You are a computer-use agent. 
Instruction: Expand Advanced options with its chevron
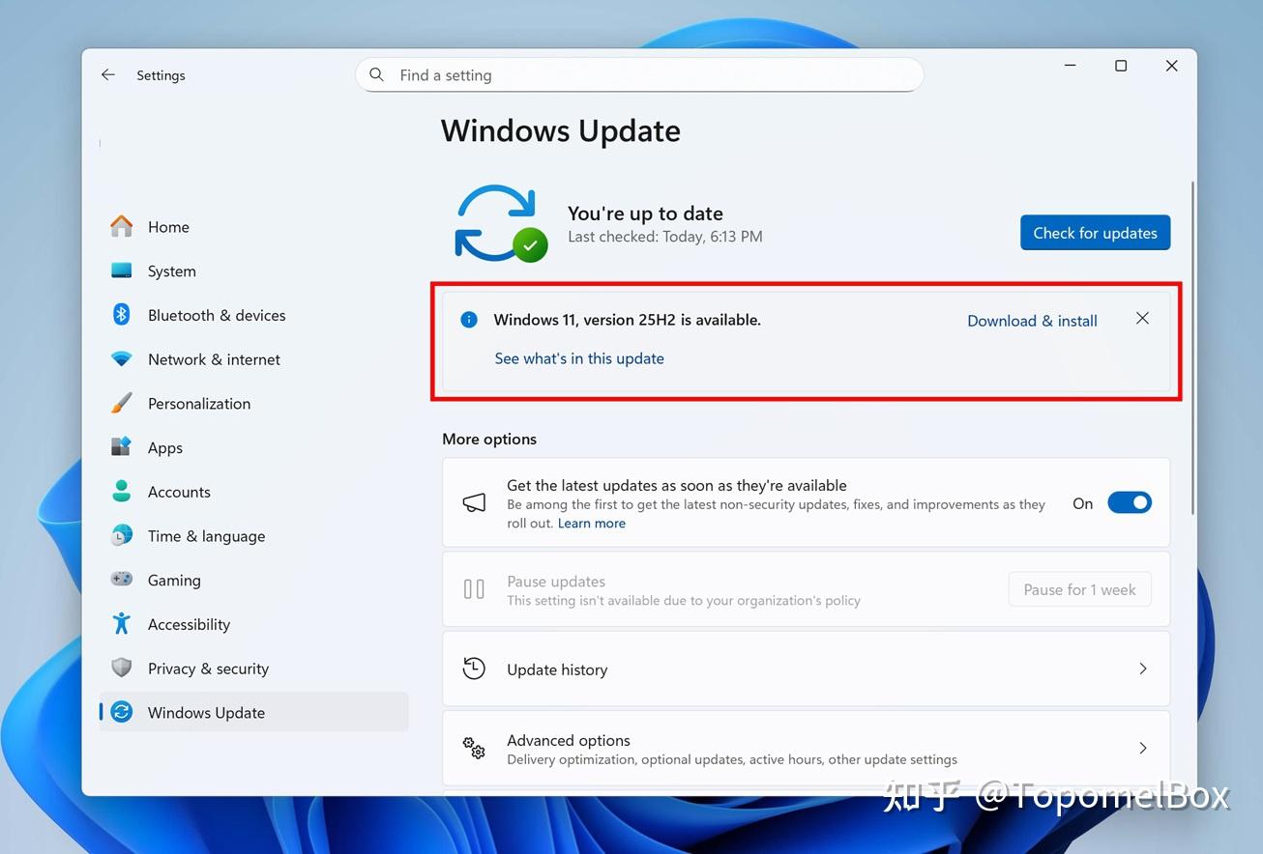[x=1143, y=748]
